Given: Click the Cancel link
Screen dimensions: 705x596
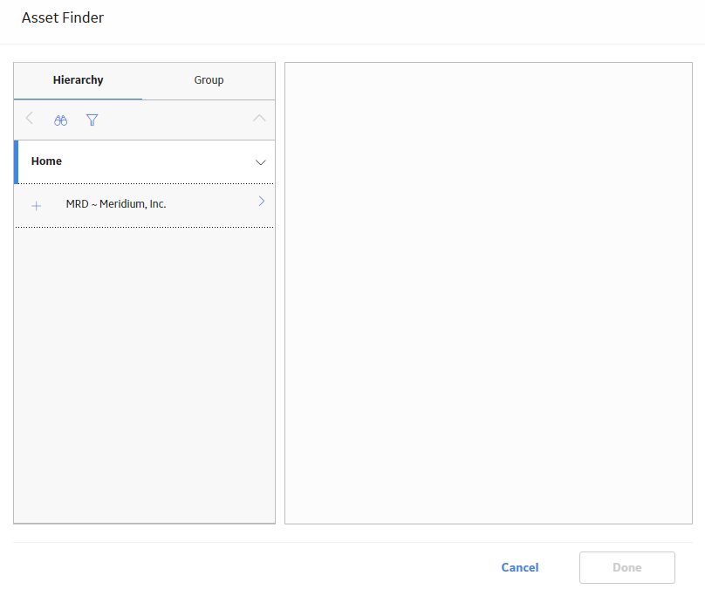Looking at the screenshot, I should [520, 568].
